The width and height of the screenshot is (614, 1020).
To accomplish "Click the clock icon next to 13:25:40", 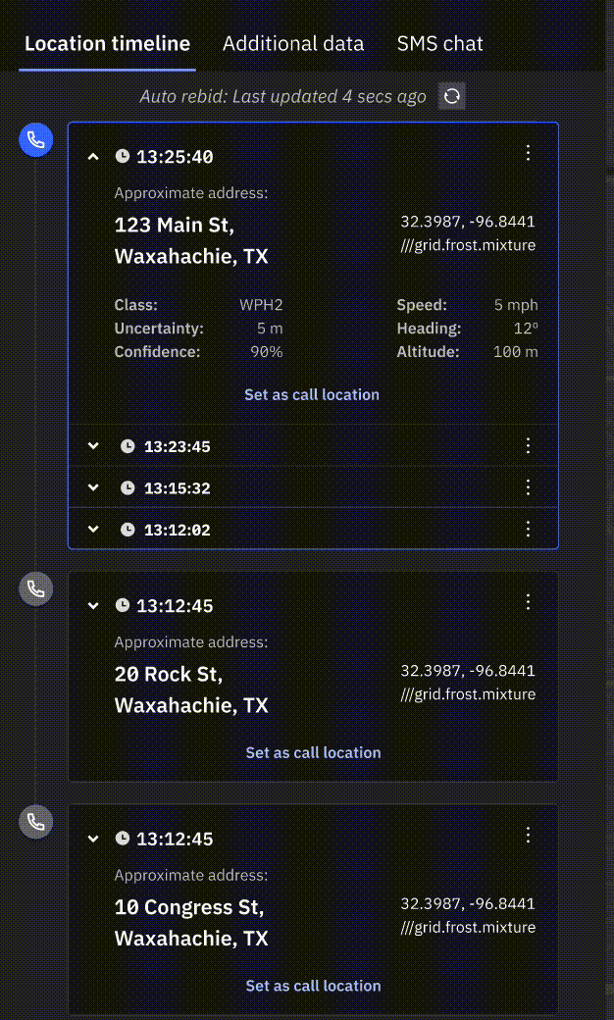I will coord(123,156).
